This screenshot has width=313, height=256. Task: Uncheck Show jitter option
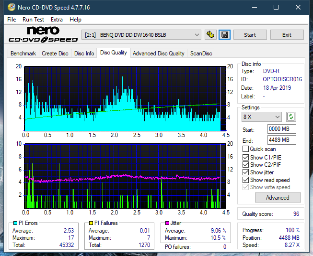tap(245, 172)
